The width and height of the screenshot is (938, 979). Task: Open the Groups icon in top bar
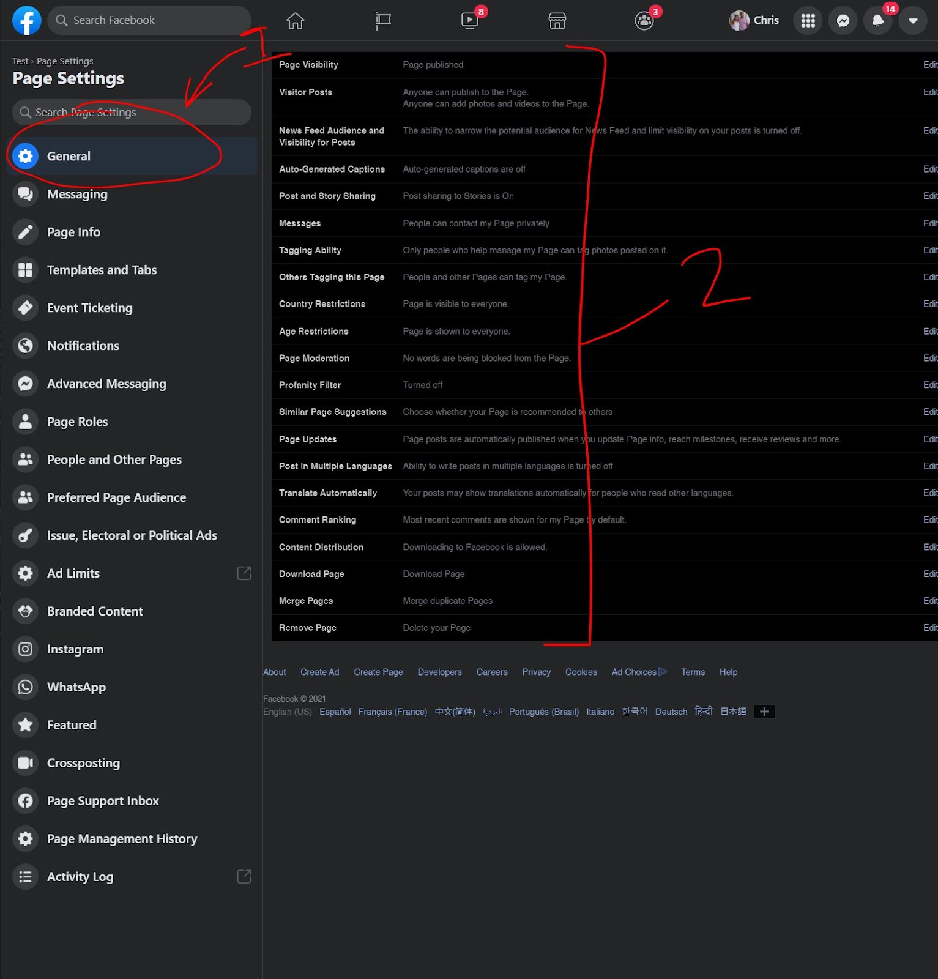[x=644, y=21]
